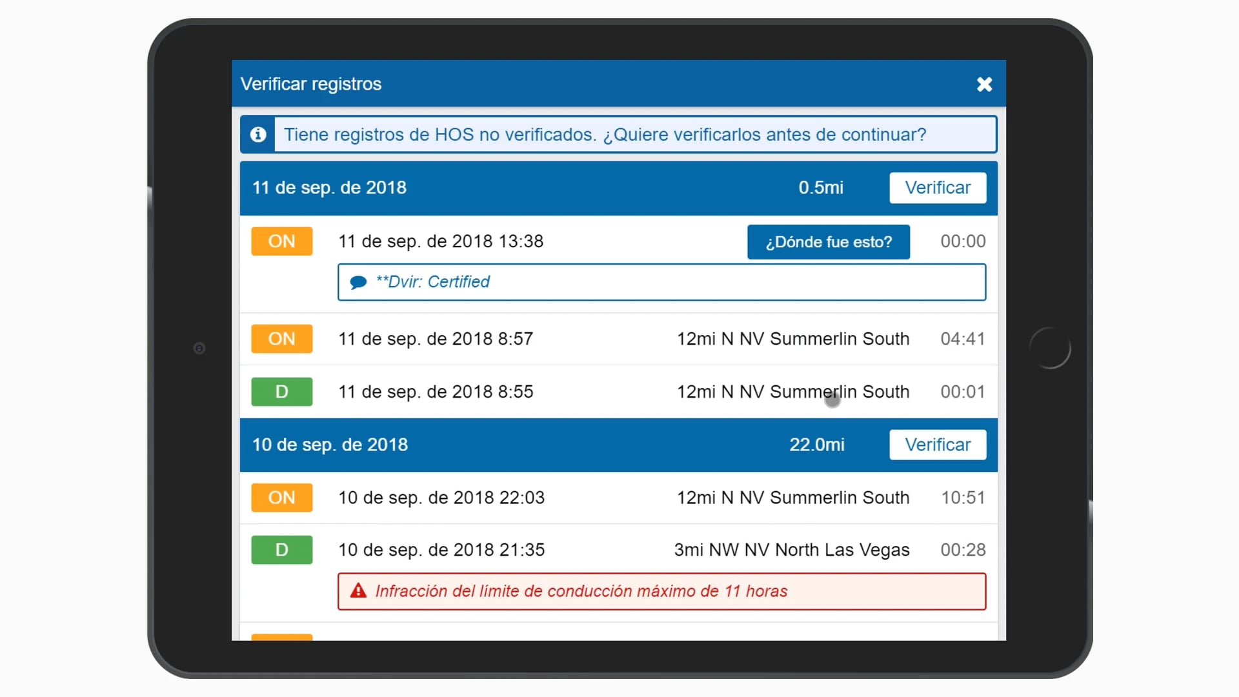
Task: Verify the 11 de sep. de 2018 logs
Action: [x=937, y=188]
